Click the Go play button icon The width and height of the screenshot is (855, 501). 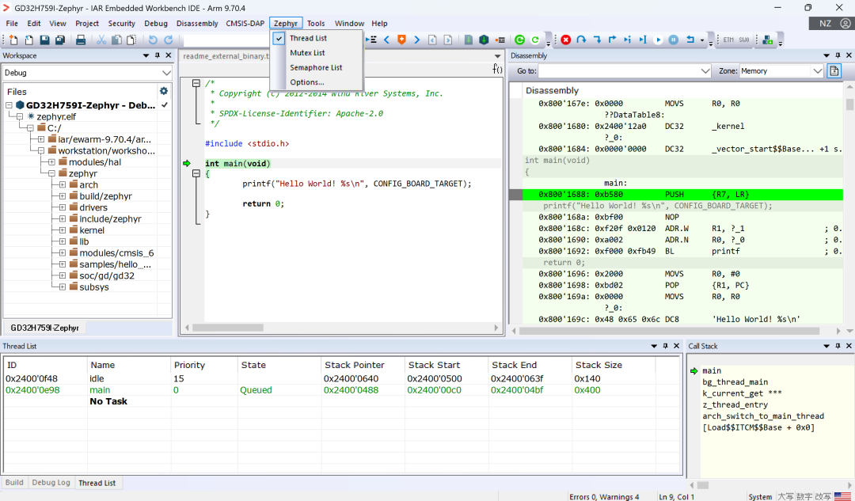click(658, 40)
